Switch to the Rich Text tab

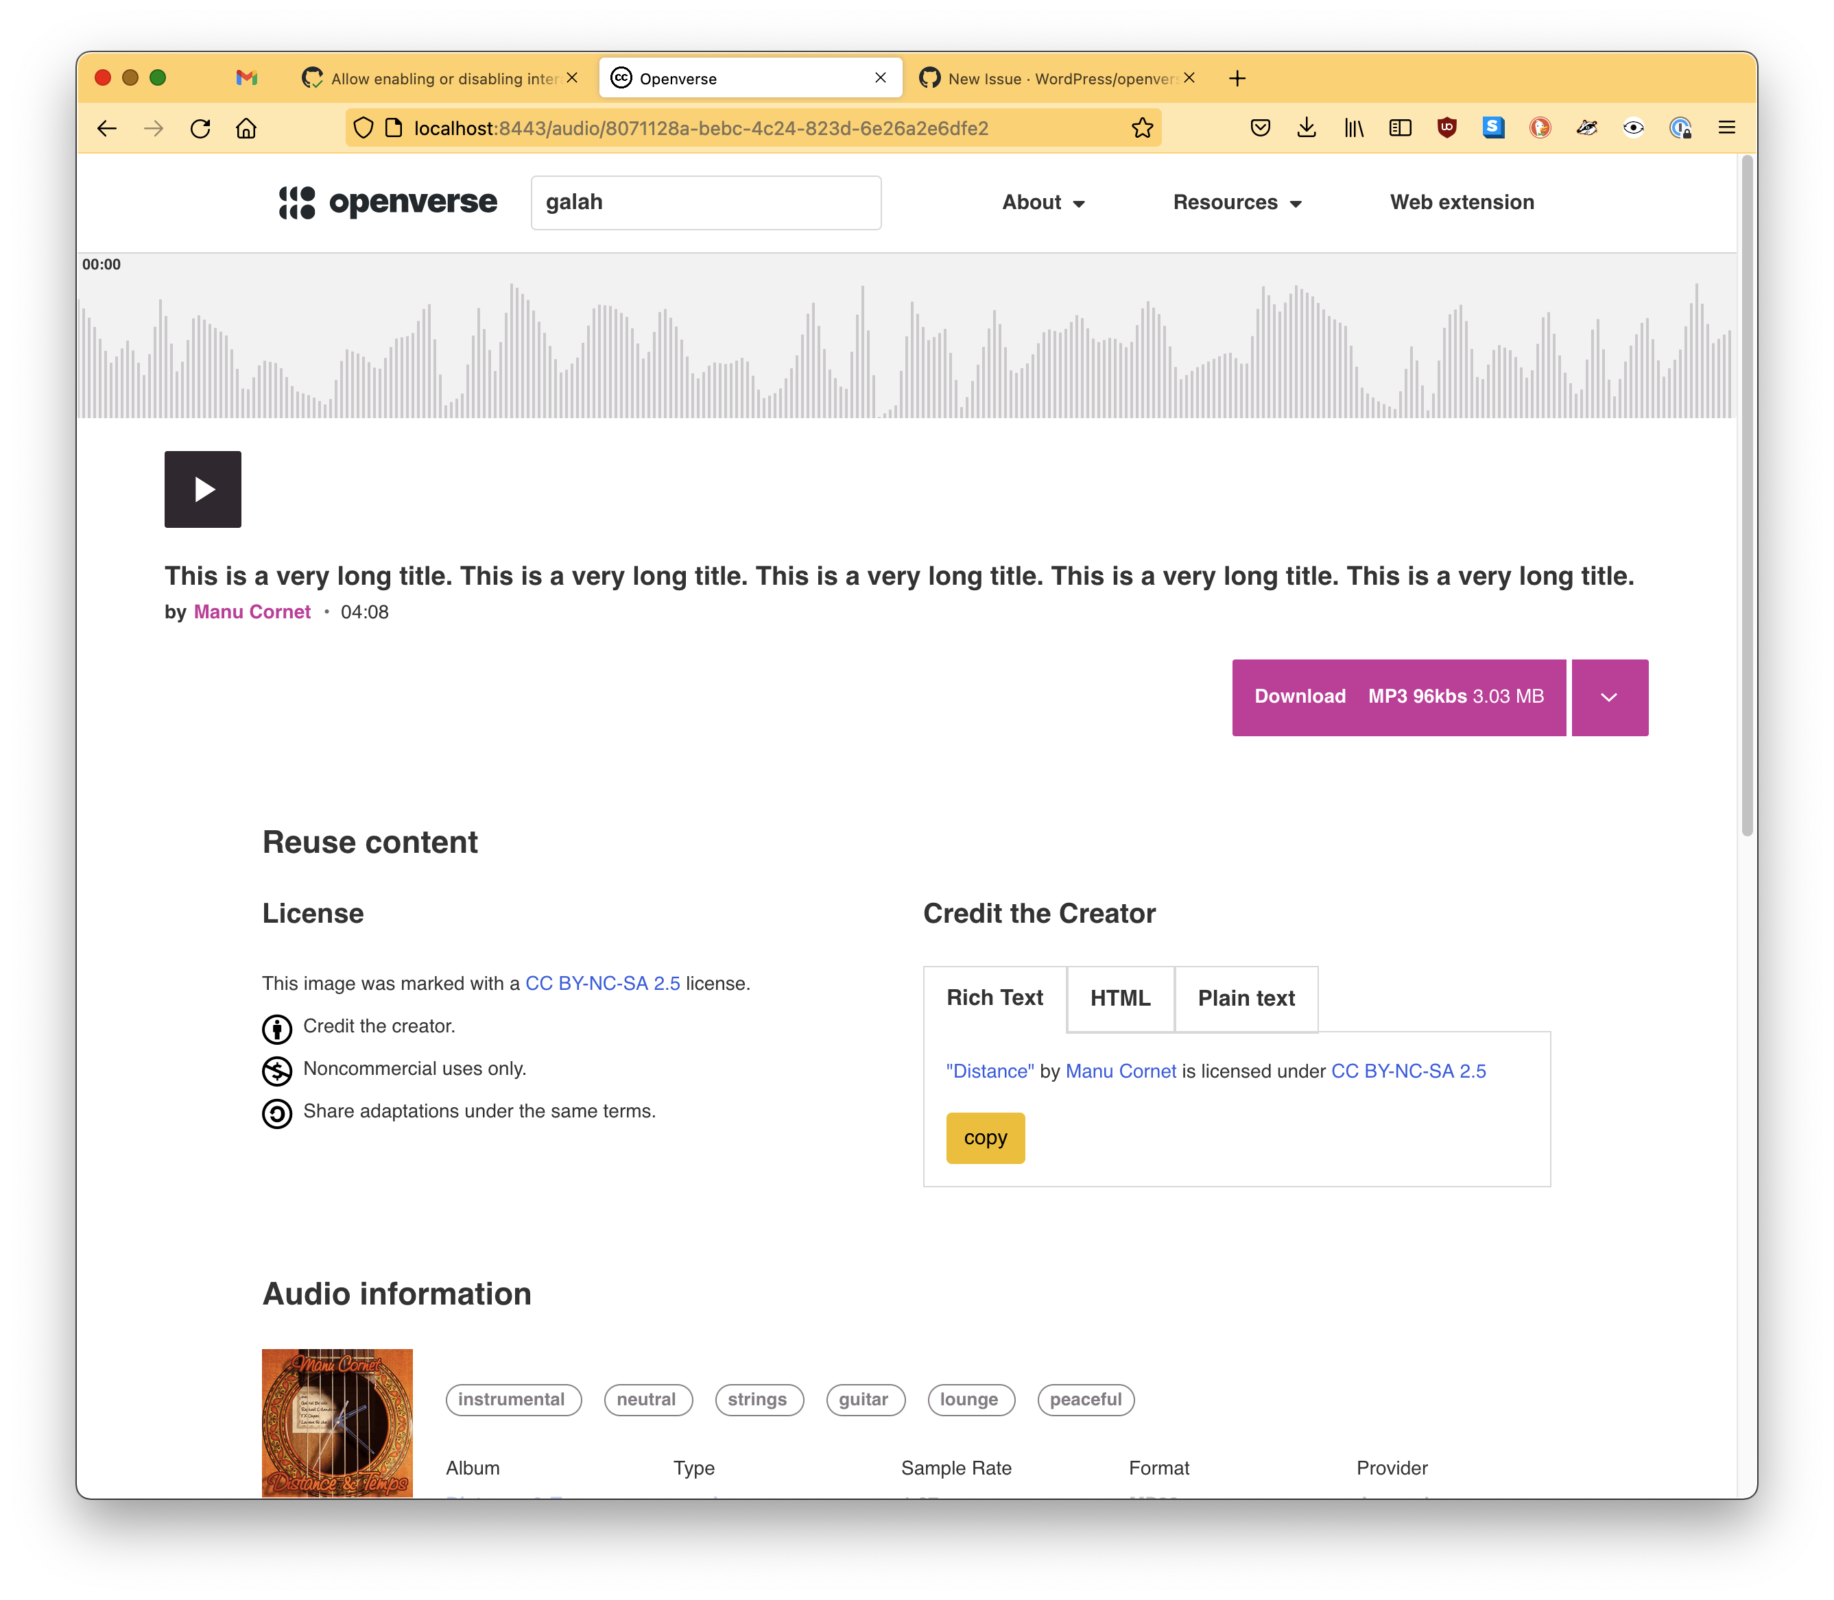coord(995,998)
